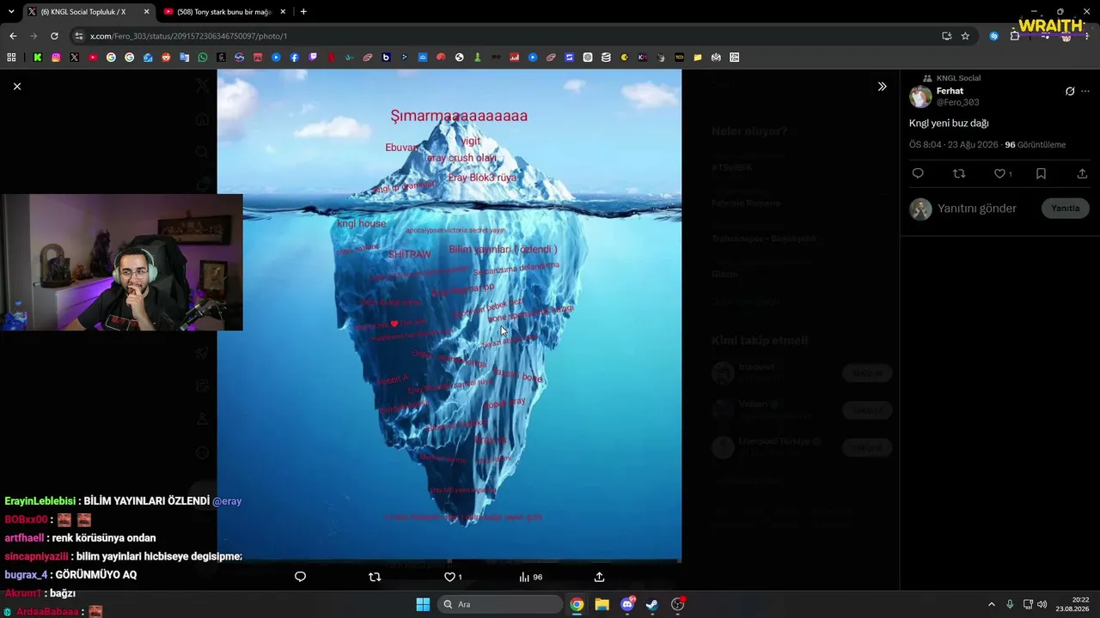Collapse the tweet sidebar with double chevron

click(x=882, y=87)
